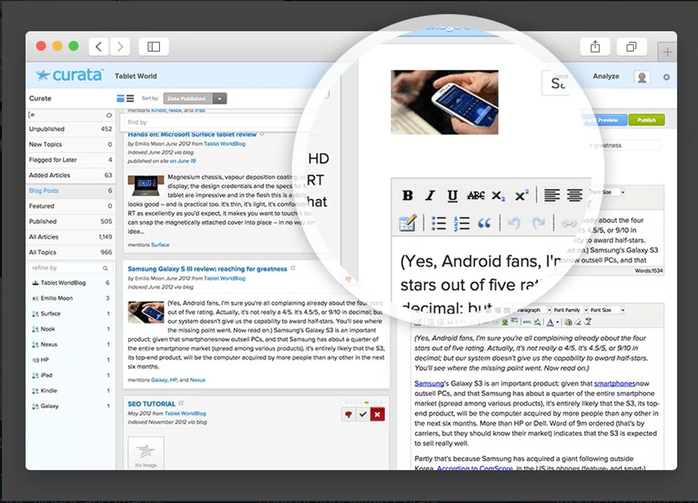This screenshot has height=503, width=698.
Task: Select Published in the sidebar
Action: tap(70, 222)
